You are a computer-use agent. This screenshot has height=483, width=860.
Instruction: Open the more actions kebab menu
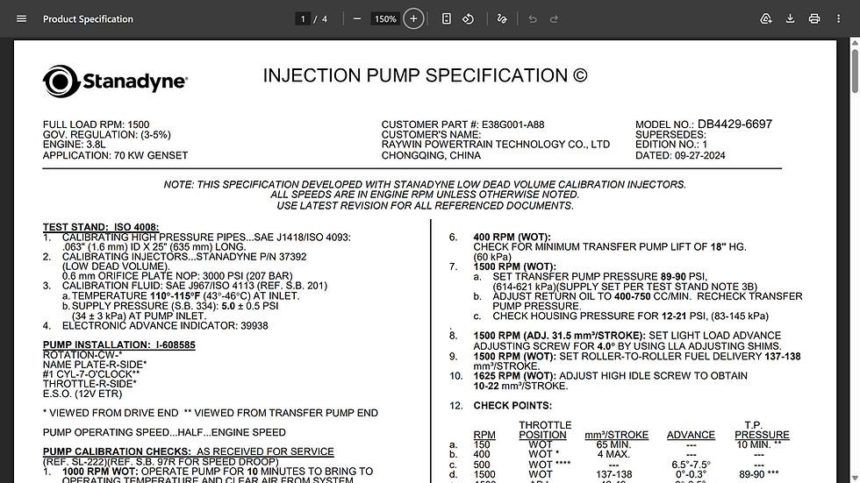(838, 18)
